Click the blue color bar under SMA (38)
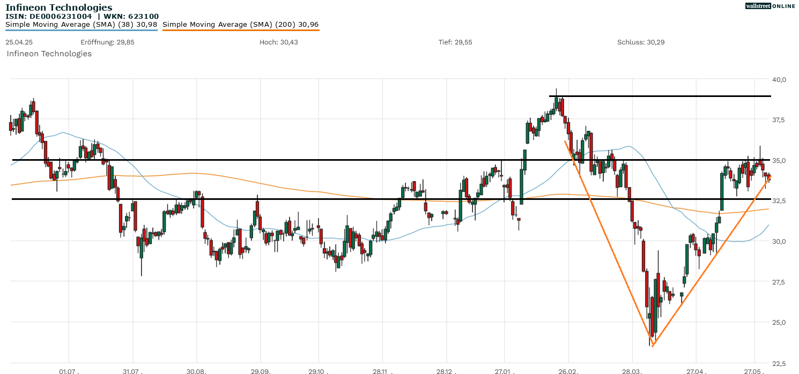Viewport: 799px width, 374px height. pyautogui.click(x=81, y=30)
